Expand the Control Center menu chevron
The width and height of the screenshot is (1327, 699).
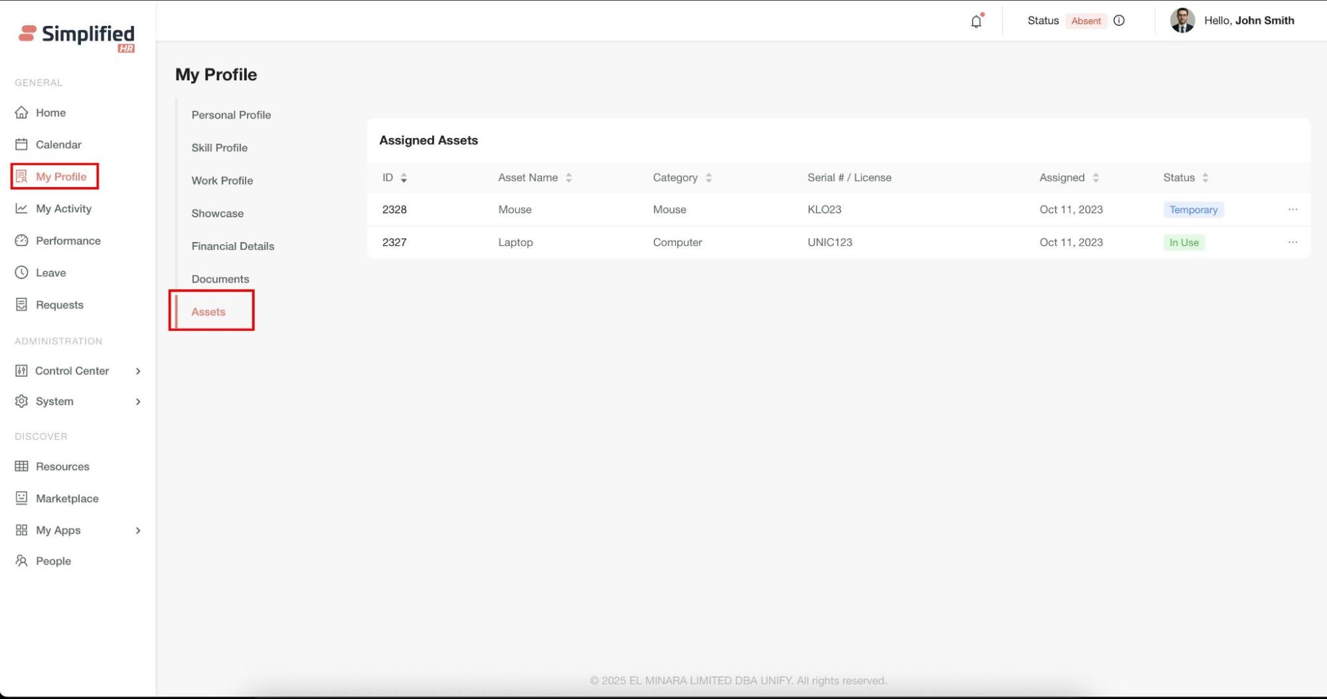(138, 371)
